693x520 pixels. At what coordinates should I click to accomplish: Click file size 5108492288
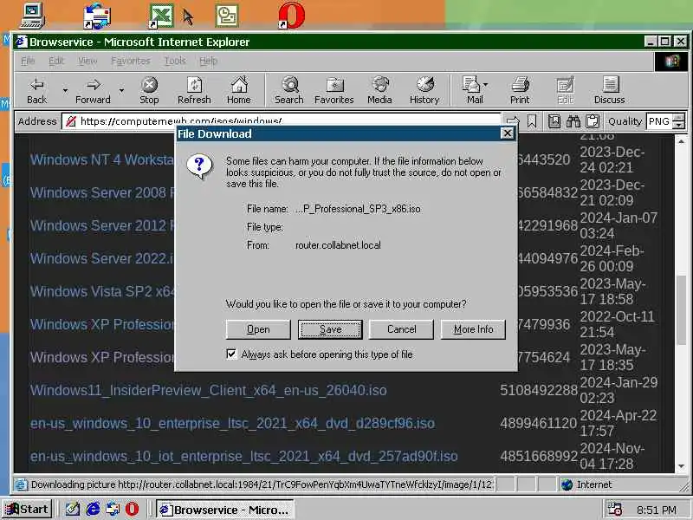539,390
